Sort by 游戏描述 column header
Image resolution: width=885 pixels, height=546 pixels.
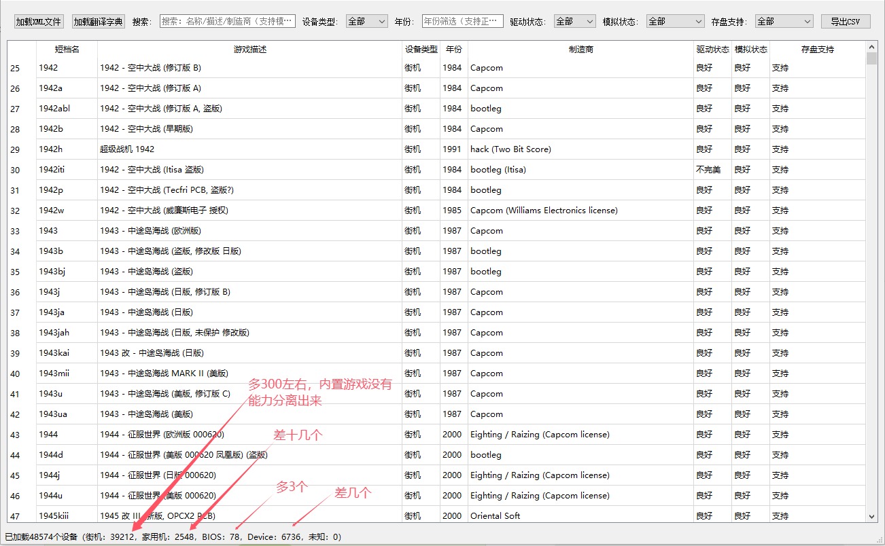click(250, 50)
